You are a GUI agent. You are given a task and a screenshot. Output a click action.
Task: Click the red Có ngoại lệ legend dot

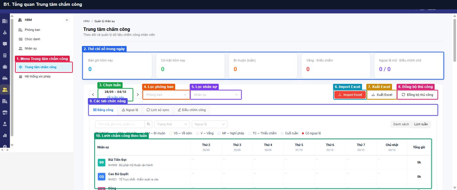(303, 133)
